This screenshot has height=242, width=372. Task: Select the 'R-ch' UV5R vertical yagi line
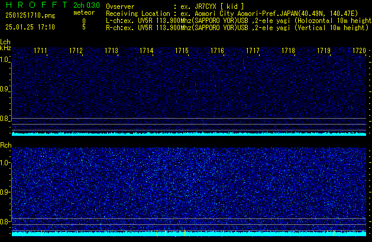(237, 28)
